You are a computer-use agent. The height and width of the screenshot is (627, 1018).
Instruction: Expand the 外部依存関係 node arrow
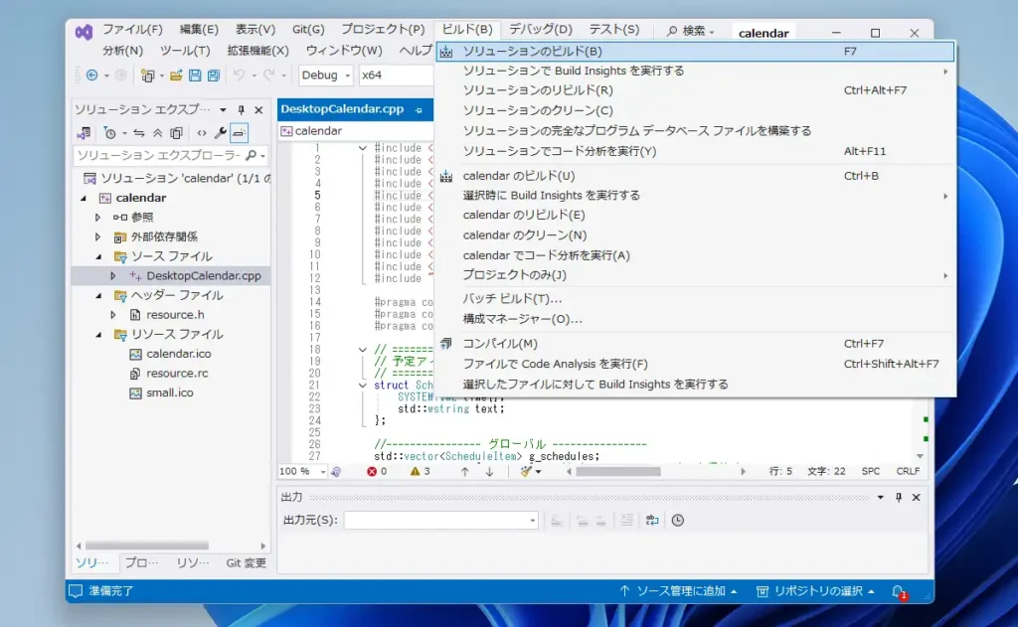pyautogui.click(x=97, y=236)
